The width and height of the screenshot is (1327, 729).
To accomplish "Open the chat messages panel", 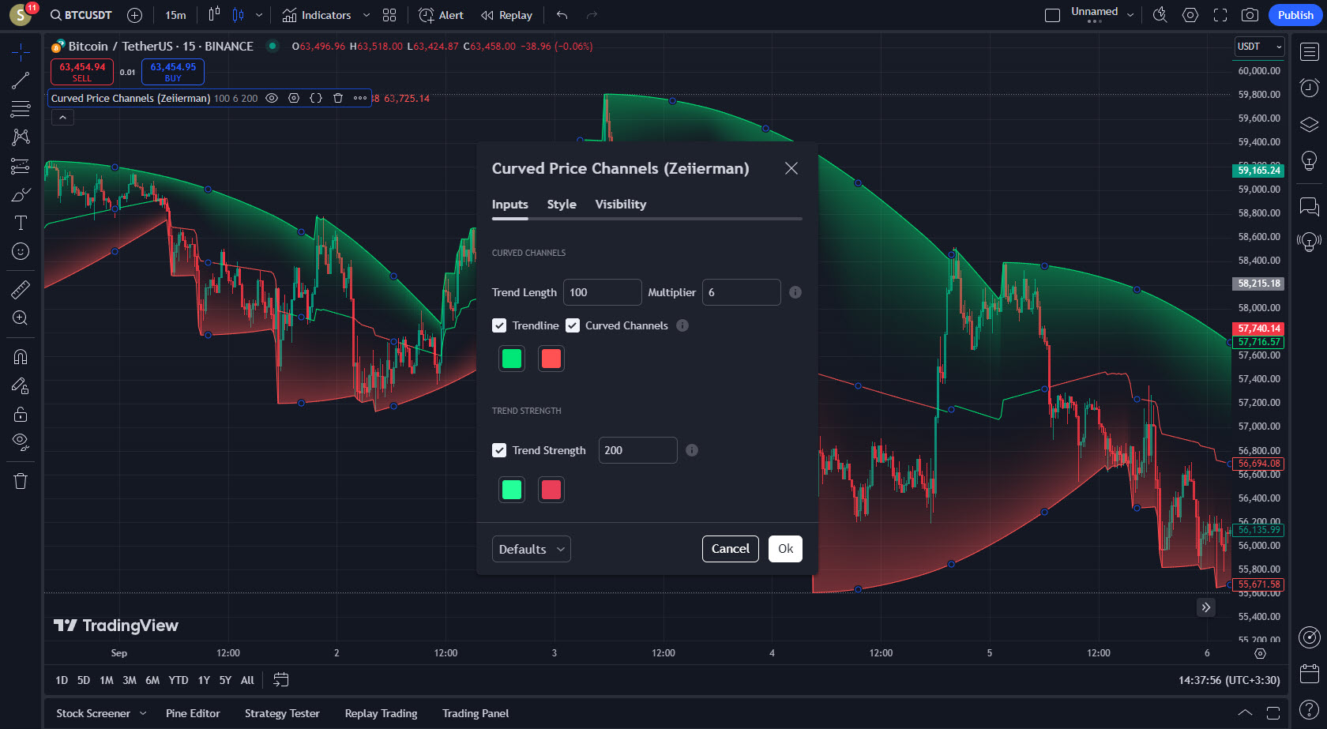I will pos(1310,206).
